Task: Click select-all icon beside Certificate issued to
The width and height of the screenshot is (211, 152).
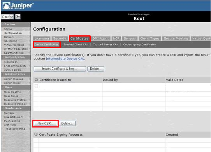Action: point(36,80)
